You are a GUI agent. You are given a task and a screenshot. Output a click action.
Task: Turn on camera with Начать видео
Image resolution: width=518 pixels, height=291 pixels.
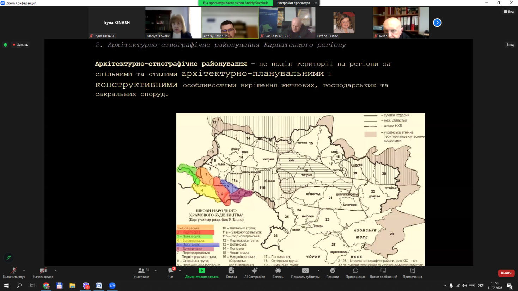43,271
